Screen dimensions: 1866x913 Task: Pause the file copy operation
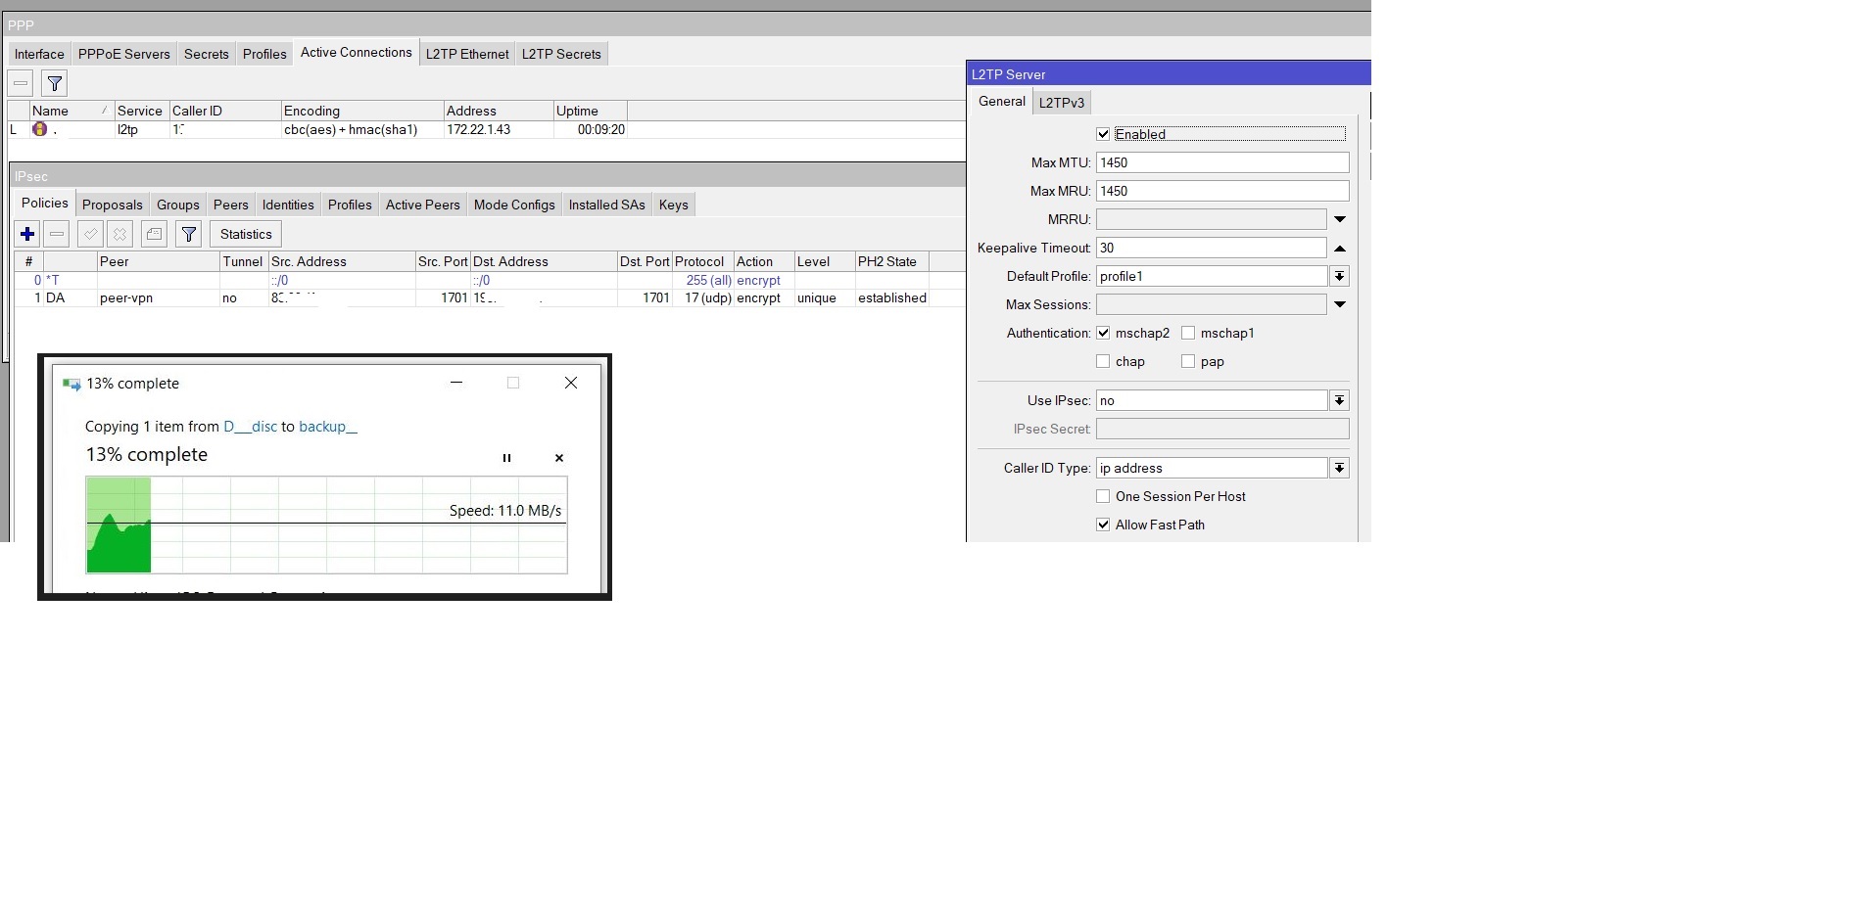506,458
